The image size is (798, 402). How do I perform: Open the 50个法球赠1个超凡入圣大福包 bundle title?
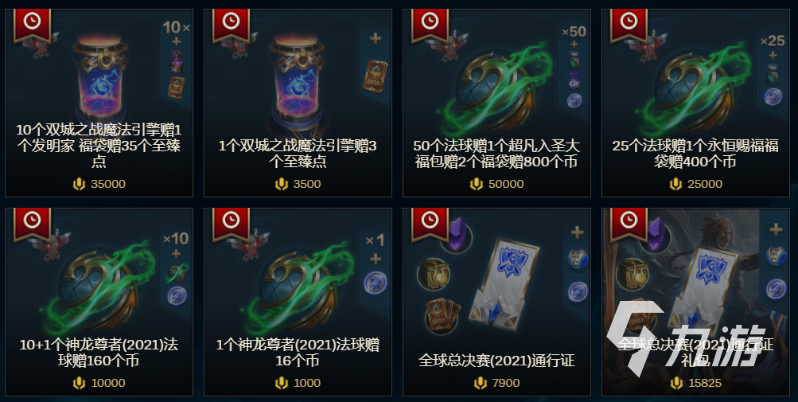click(x=496, y=154)
